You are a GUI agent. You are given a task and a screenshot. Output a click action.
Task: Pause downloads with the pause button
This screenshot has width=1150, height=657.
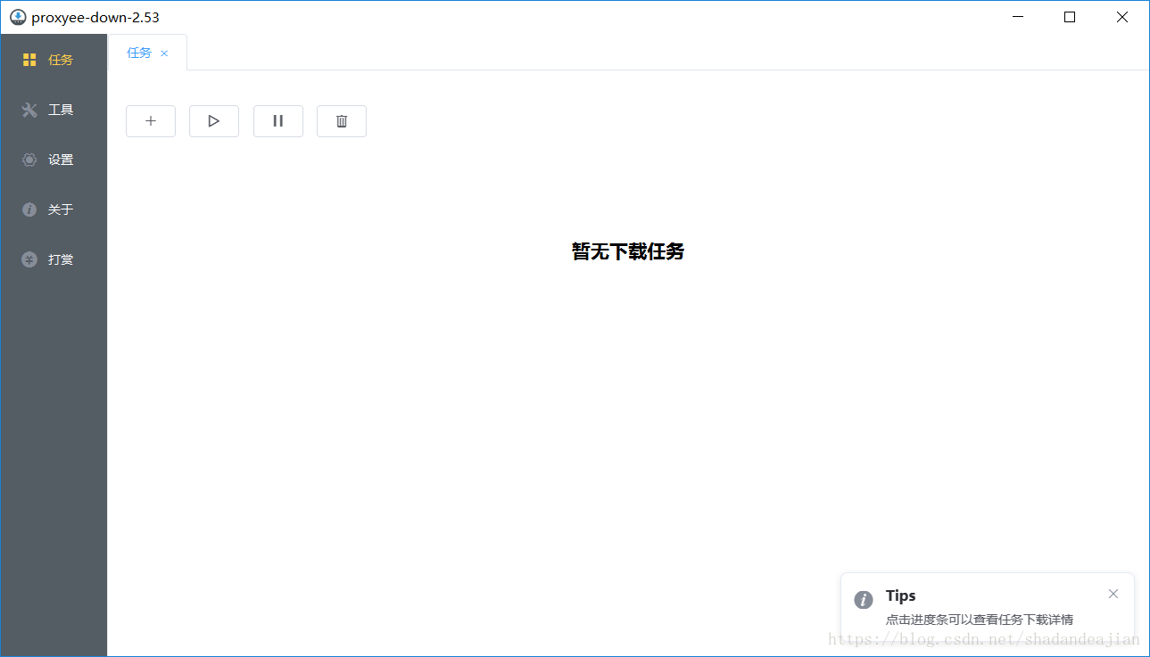click(x=277, y=120)
